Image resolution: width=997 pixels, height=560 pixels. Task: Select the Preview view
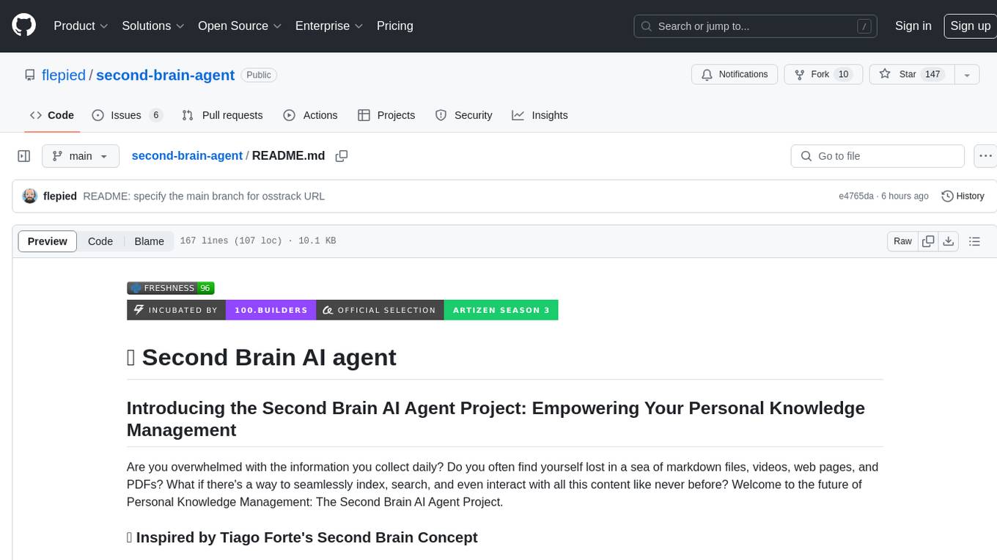pyautogui.click(x=48, y=241)
